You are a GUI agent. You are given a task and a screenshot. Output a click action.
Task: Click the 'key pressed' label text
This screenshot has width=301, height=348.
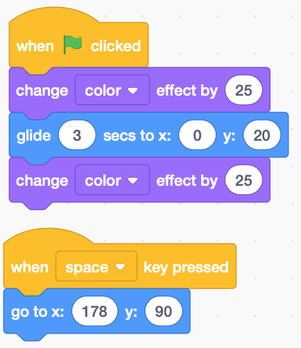click(x=186, y=268)
